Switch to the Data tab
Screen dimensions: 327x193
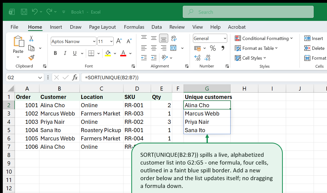tap(157, 27)
